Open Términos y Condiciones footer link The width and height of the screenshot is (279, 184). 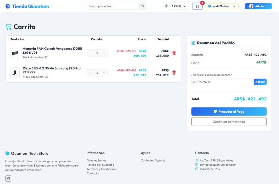tap(102, 169)
